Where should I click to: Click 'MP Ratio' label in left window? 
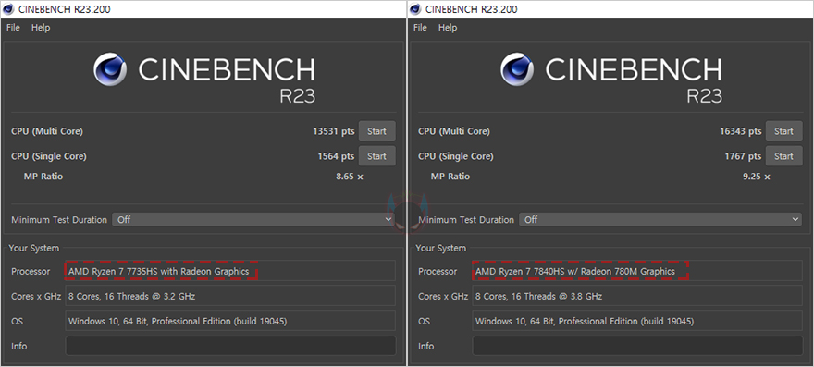tap(43, 177)
